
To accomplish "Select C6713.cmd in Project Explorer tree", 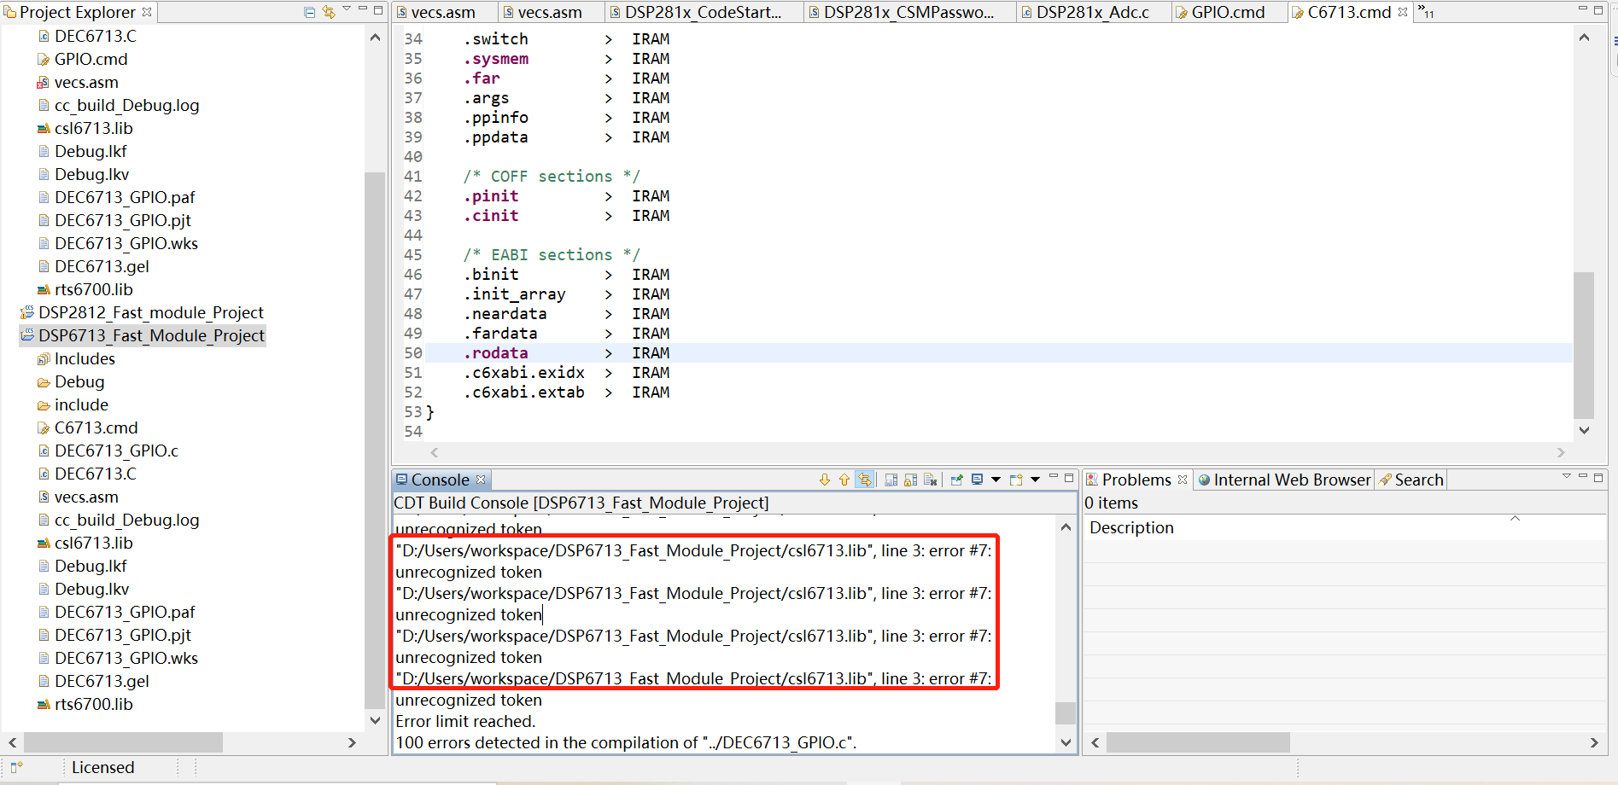I will pyautogui.click(x=96, y=427).
